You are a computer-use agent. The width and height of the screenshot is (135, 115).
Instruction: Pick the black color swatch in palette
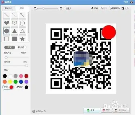click(x=5, y=76)
